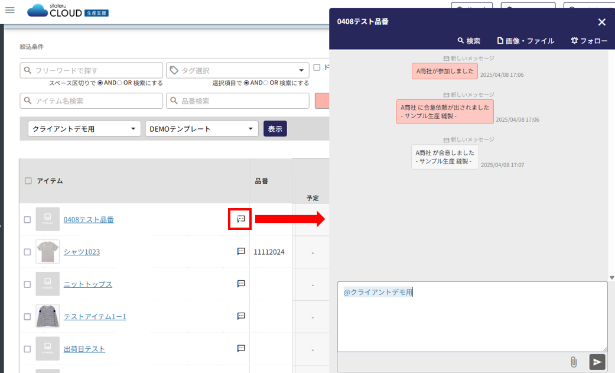The width and height of the screenshot is (615, 373).
Task: Toggle the select-all アイテム header checkbox
Action: 28,181
